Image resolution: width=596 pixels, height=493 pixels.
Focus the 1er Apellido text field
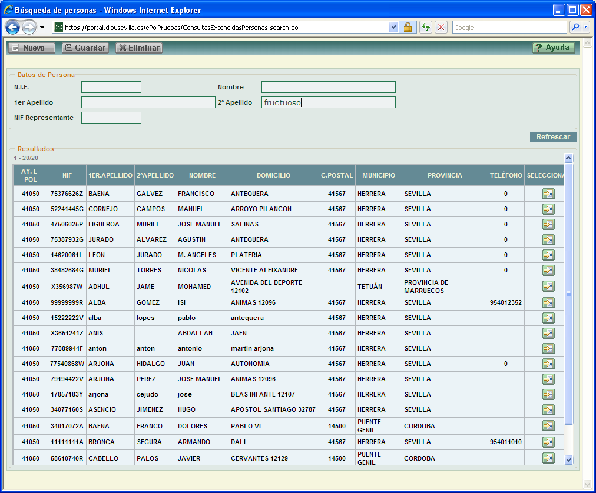coord(148,102)
